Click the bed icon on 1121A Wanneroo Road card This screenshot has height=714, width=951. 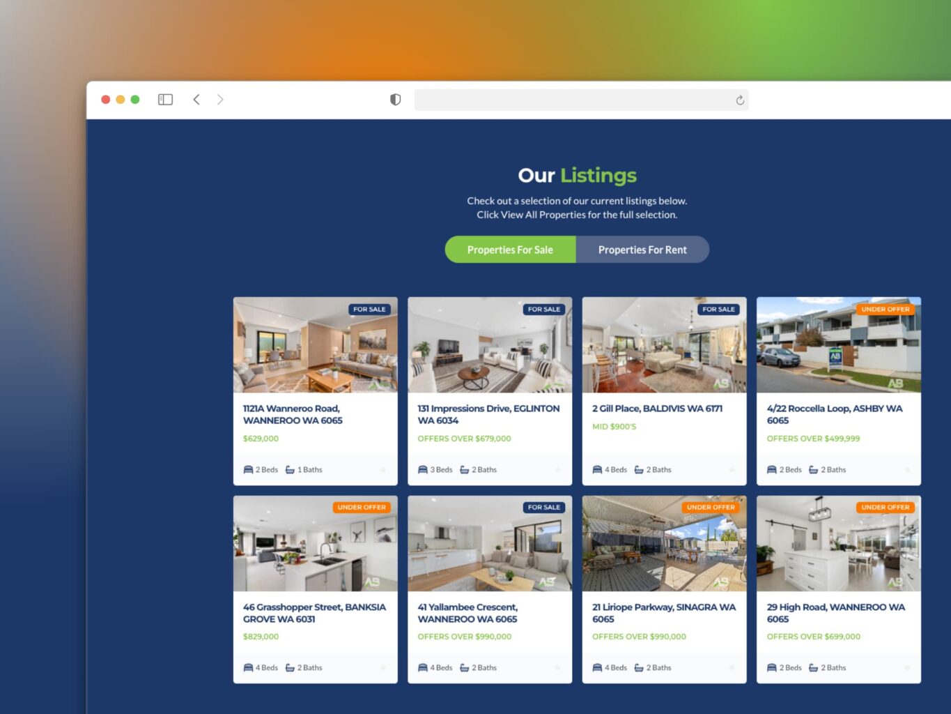(x=248, y=470)
